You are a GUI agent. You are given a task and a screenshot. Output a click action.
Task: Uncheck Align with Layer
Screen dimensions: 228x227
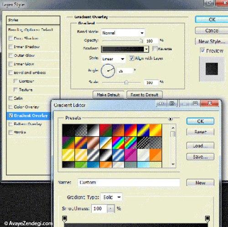pos(131,58)
